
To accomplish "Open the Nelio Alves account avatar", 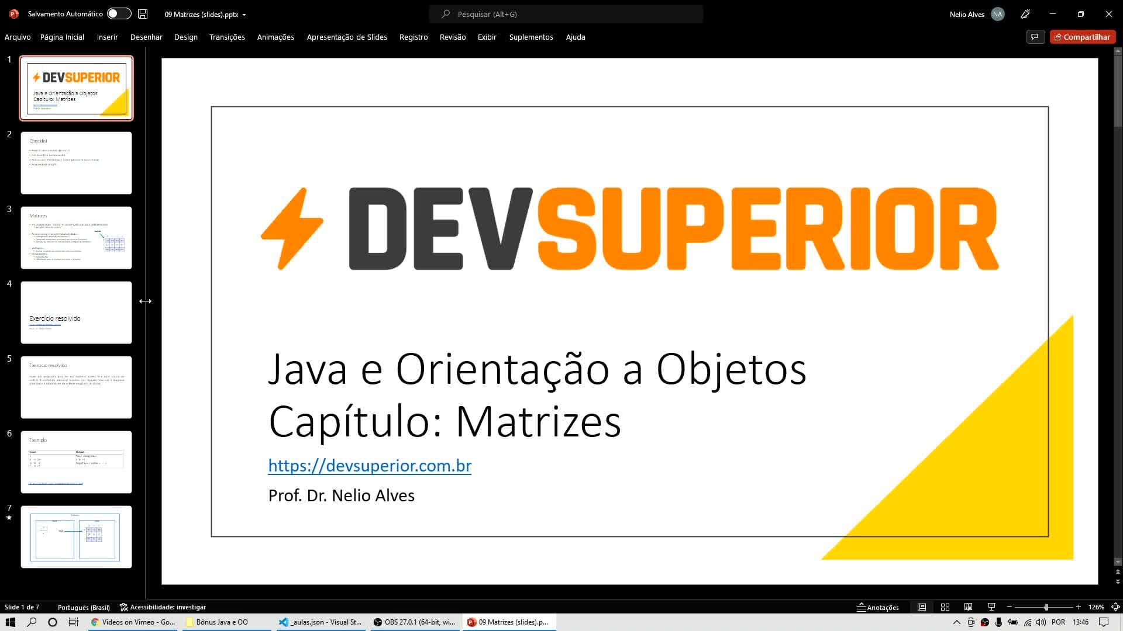I will coord(998,14).
